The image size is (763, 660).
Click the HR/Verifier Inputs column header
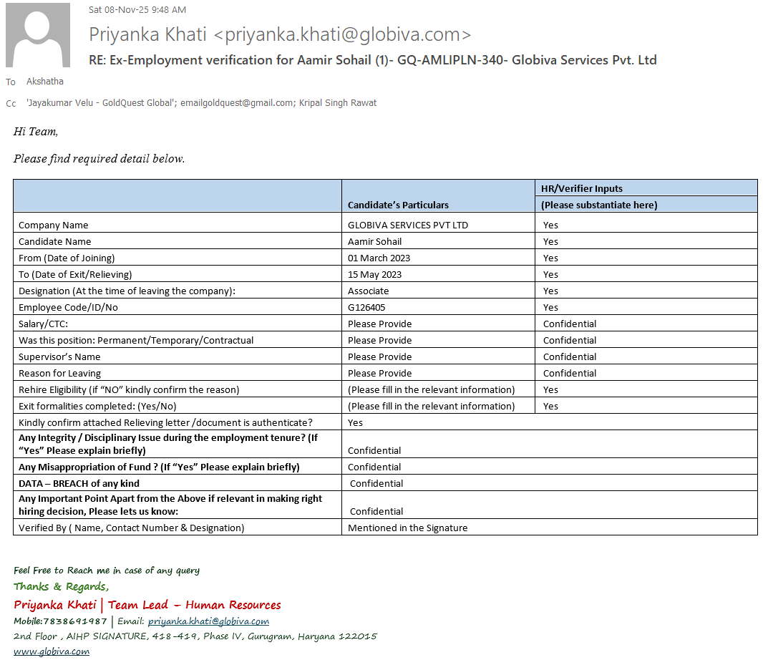click(x=581, y=189)
